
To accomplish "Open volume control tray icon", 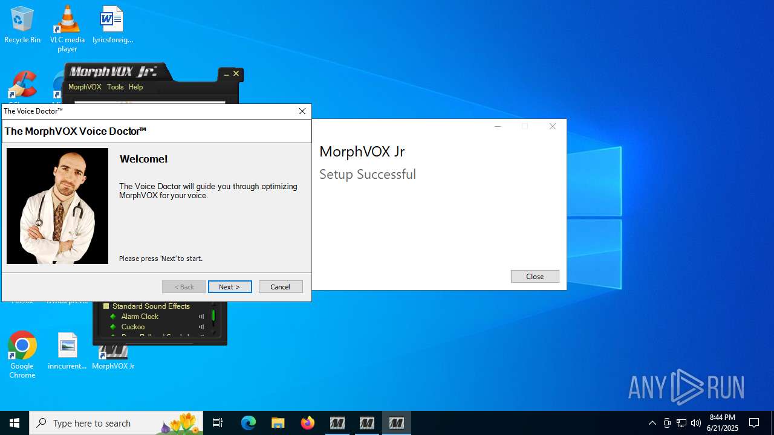I will tap(696, 423).
